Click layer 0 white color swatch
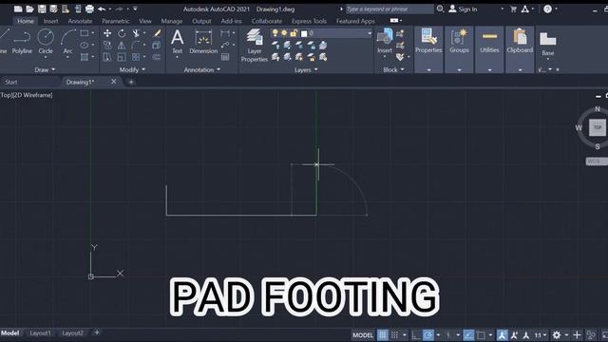The width and height of the screenshot is (608, 342). 304,34
